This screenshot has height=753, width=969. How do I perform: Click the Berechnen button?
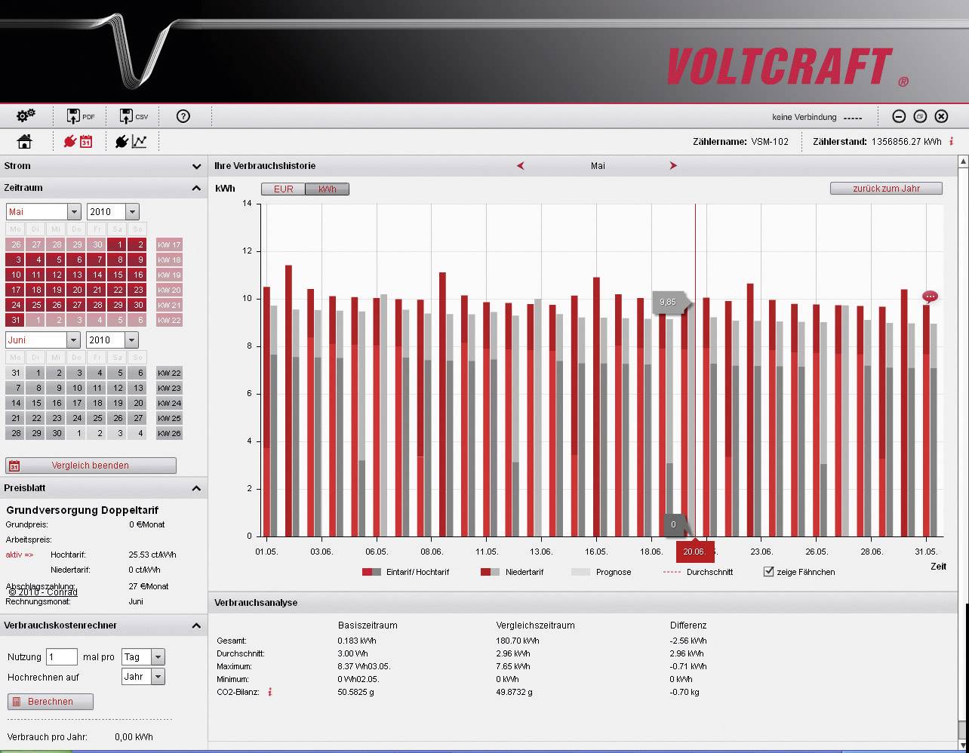pos(51,702)
